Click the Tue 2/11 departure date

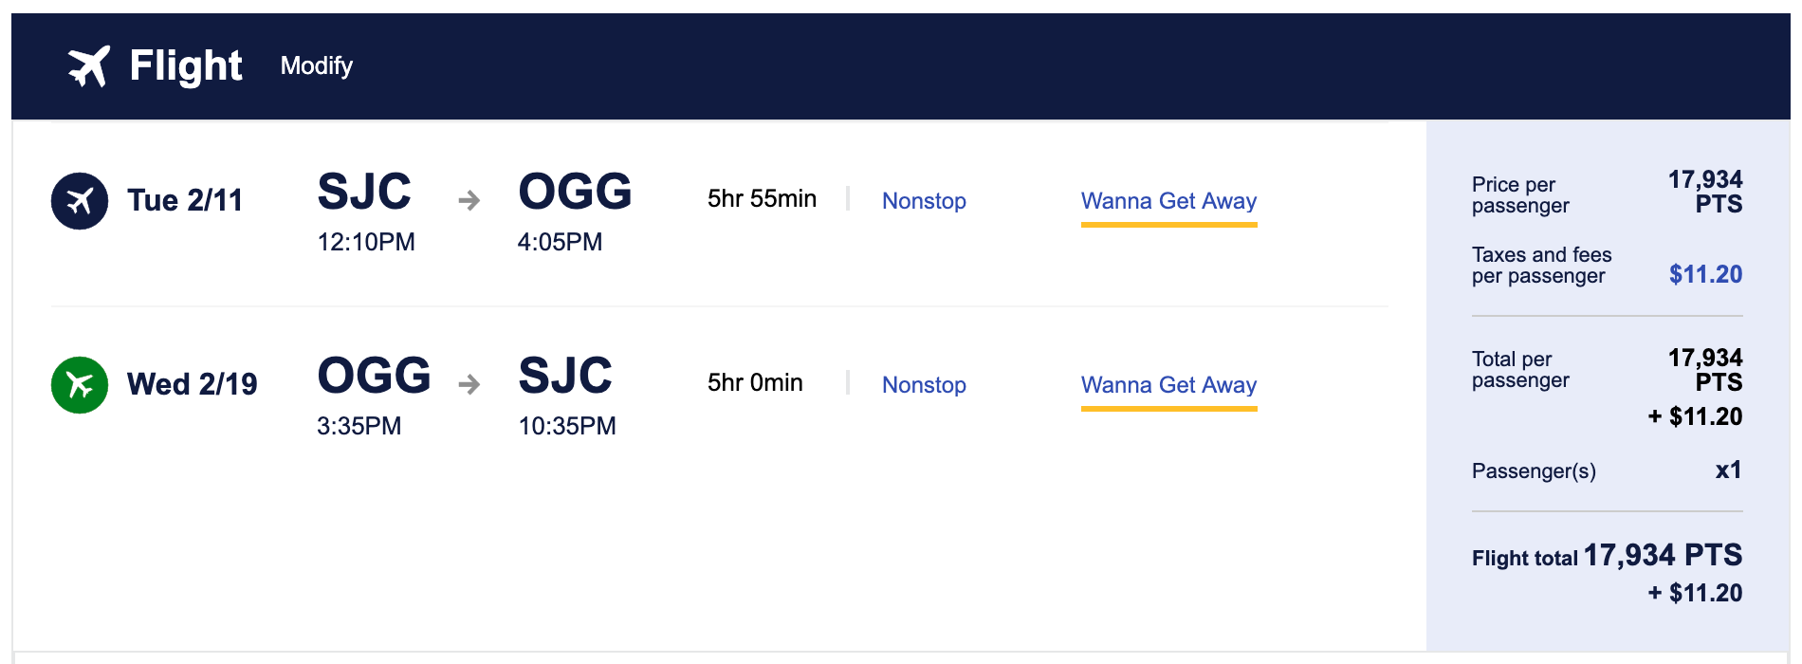185,200
